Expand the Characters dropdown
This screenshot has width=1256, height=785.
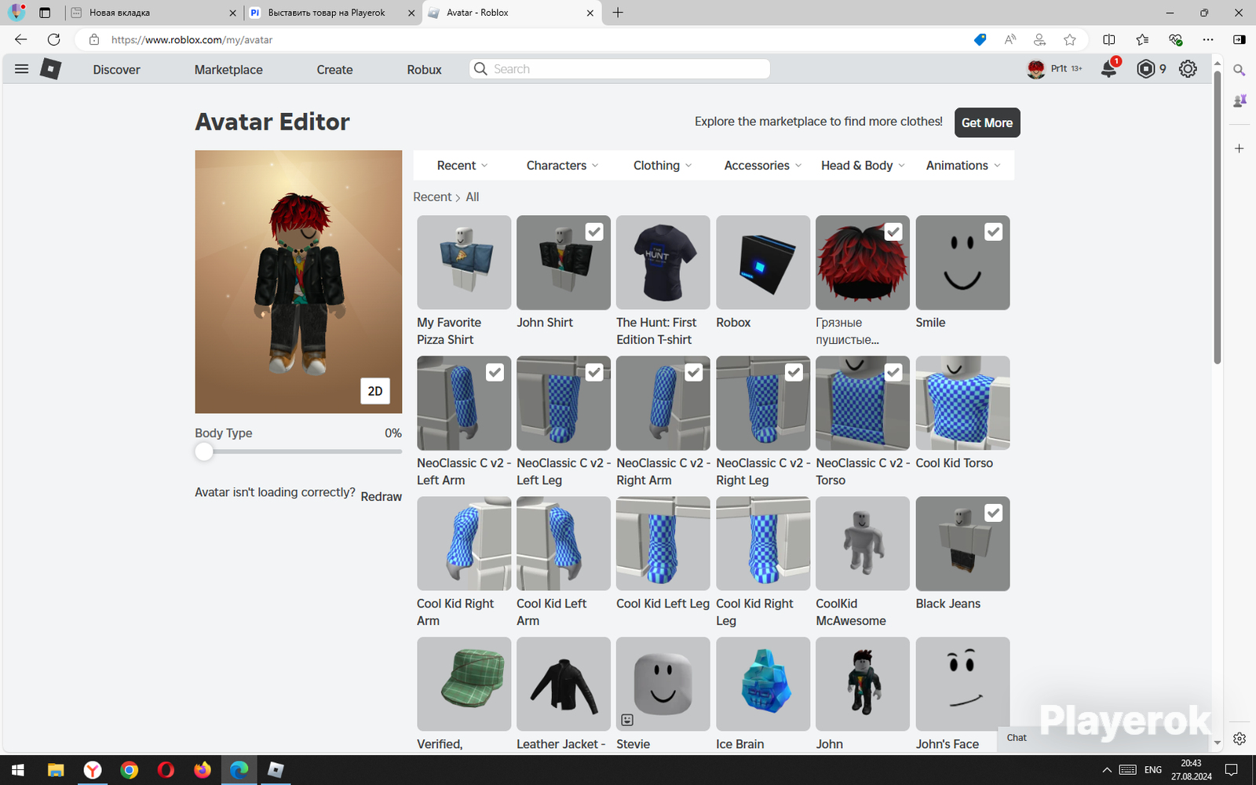click(563, 166)
